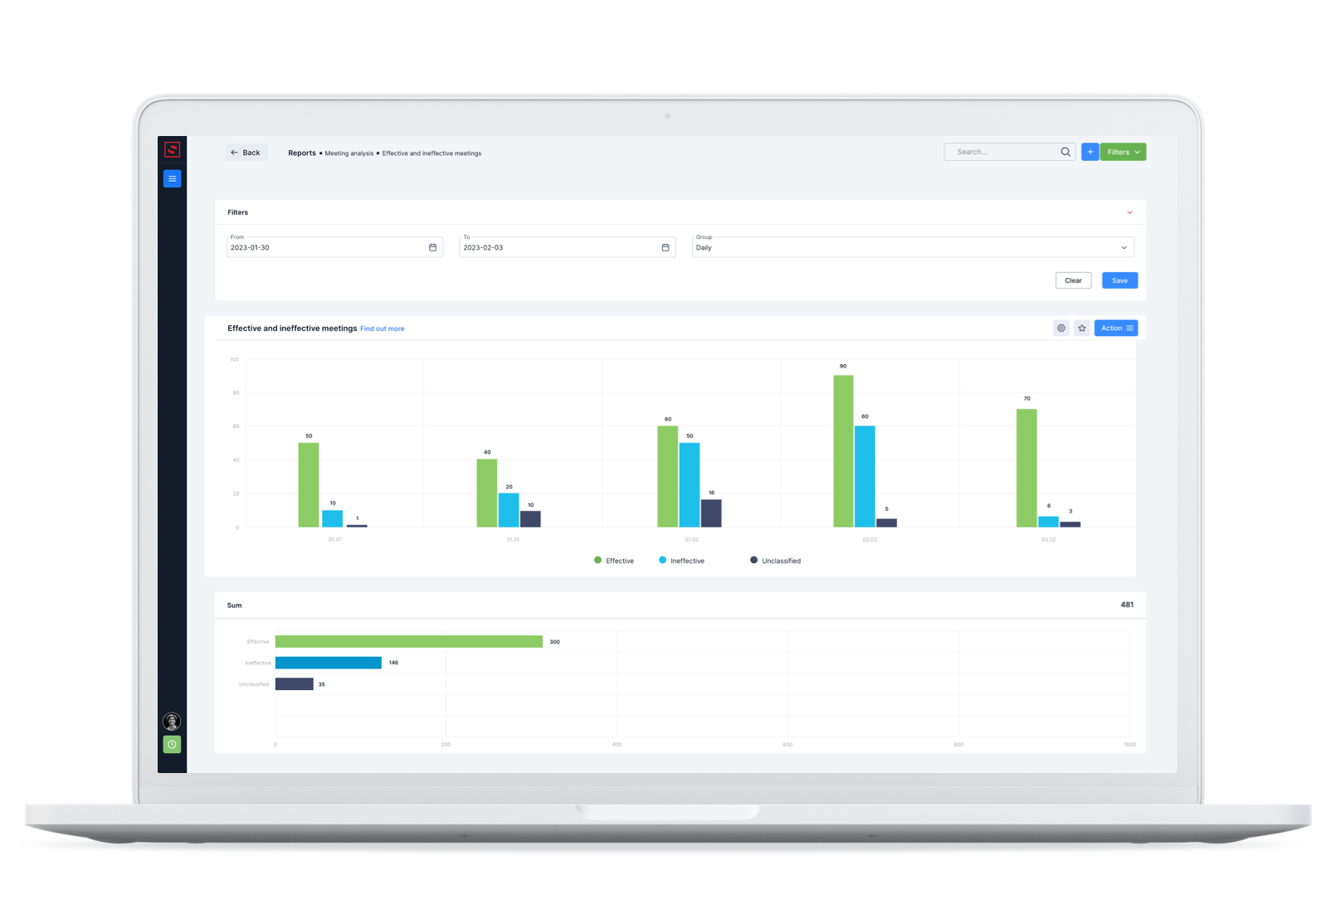Click the Sum panel heading
Screen dimensions: 1341x924
click(235, 605)
